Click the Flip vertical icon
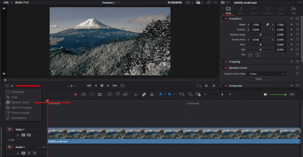 258,55
